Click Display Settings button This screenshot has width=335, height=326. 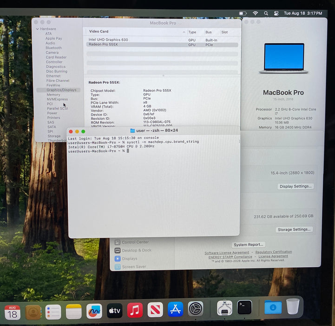(x=296, y=186)
